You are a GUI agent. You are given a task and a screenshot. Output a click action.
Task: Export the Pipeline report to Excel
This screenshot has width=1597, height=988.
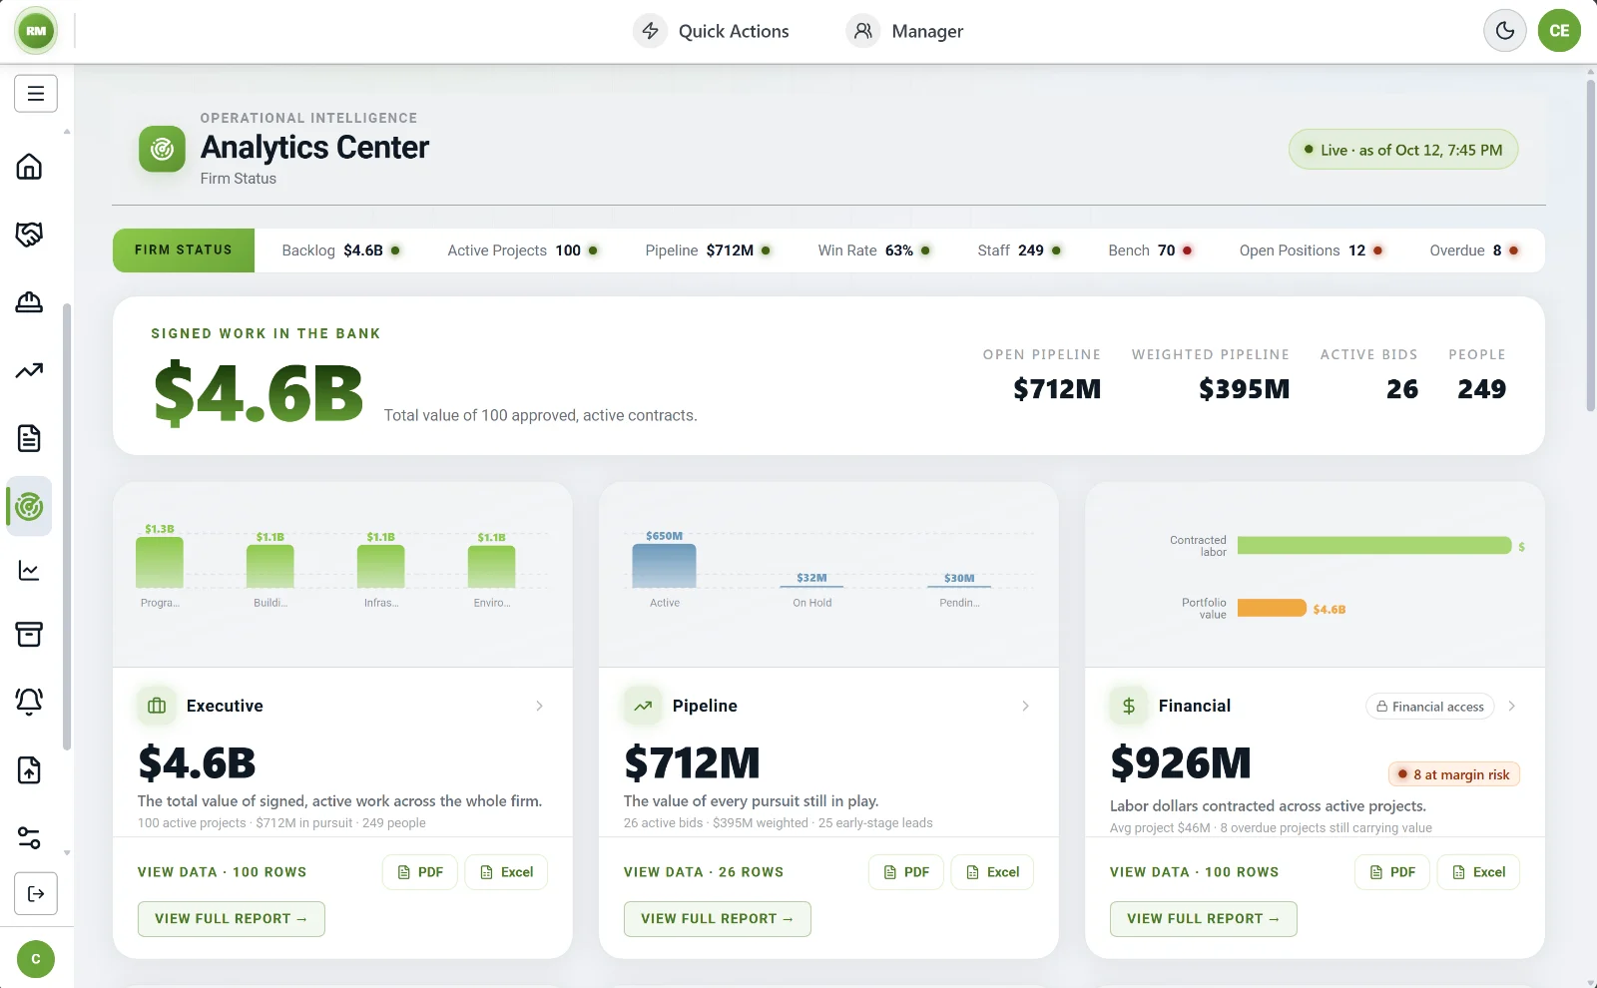click(992, 872)
